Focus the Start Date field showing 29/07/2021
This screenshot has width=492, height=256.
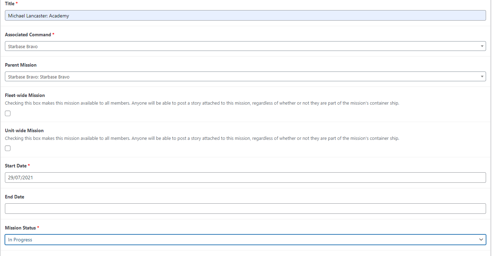[x=245, y=178]
